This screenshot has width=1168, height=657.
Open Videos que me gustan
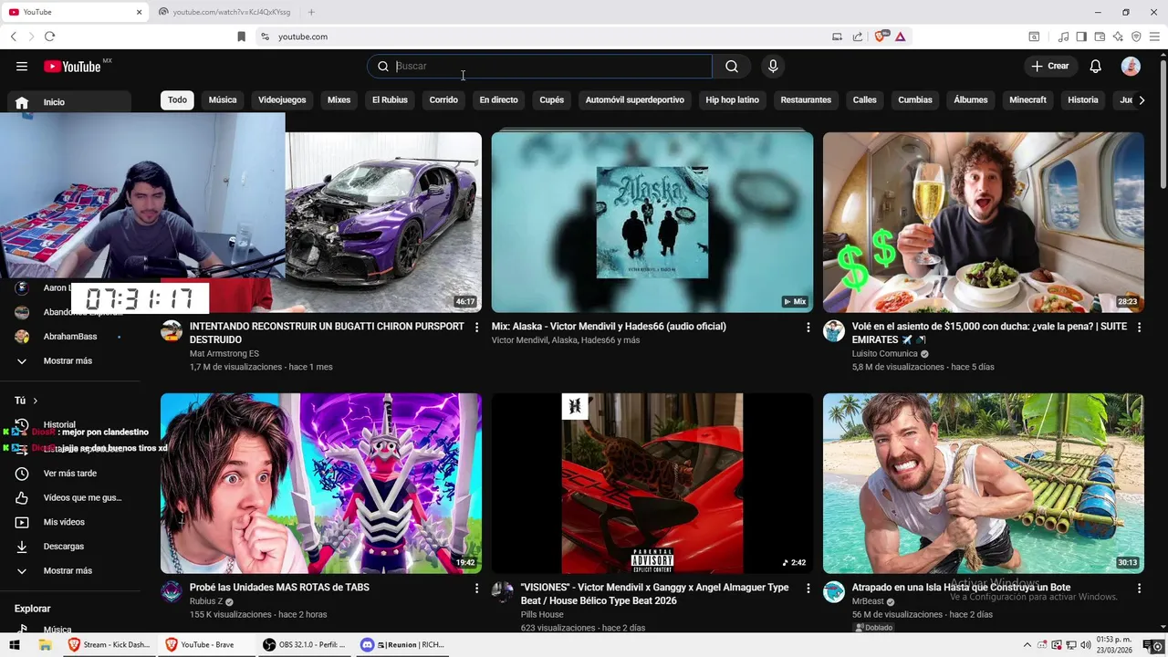[x=69, y=497]
